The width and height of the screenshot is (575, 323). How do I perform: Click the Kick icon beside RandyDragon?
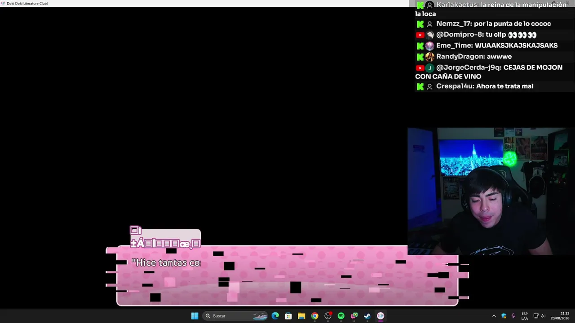pos(420,57)
